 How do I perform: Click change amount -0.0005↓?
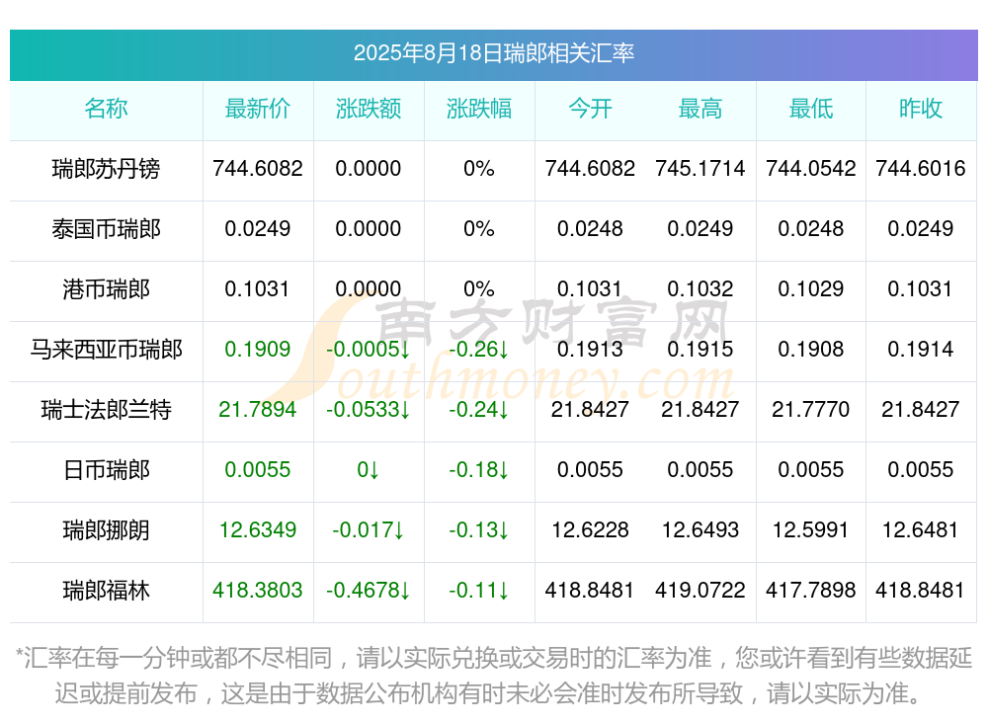point(369,349)
